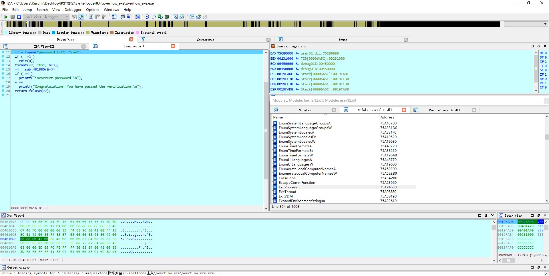The height and width of the screenshot is (276, 549).
Task: Open the Debugger menu
Action: click(x=73, y=10)
